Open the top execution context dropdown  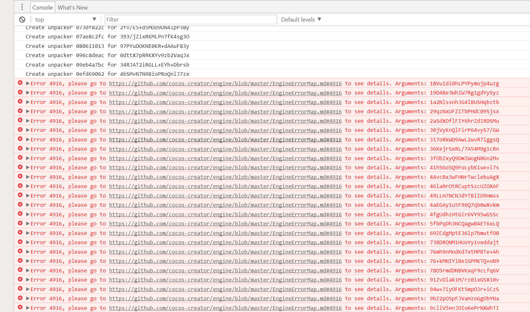tap(65, 20)
